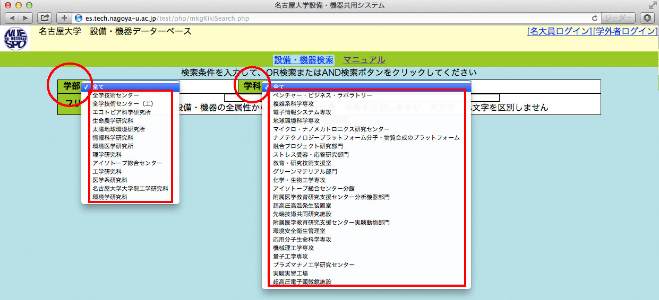This screenshot has width=659, height=300.
Task: Select 環境学研究科 in the 学部 list
Action: (x=110, y=197)
